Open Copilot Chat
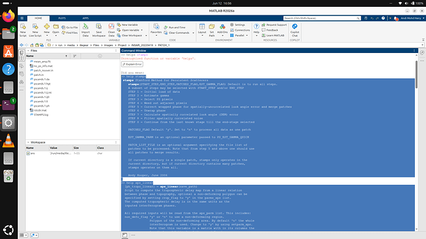 pos(294,30)
